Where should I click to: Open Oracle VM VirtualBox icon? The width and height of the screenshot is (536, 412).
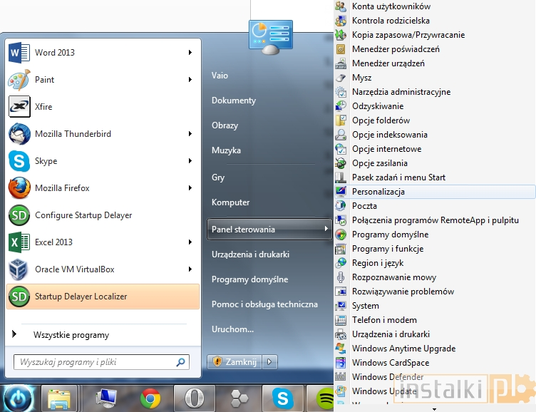point(19,269)
